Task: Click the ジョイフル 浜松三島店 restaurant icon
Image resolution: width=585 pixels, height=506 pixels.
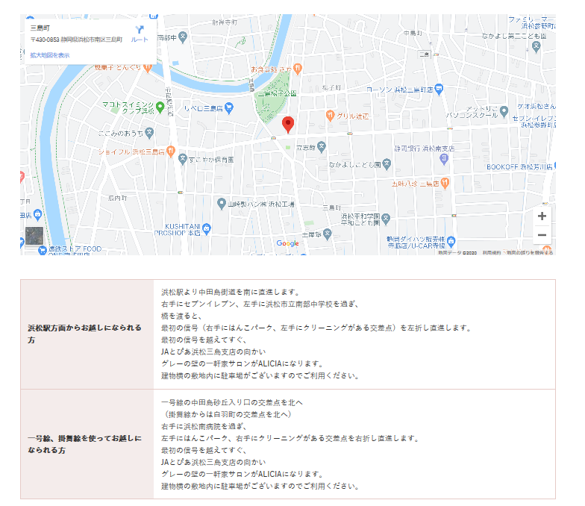Action: point(171,151)
